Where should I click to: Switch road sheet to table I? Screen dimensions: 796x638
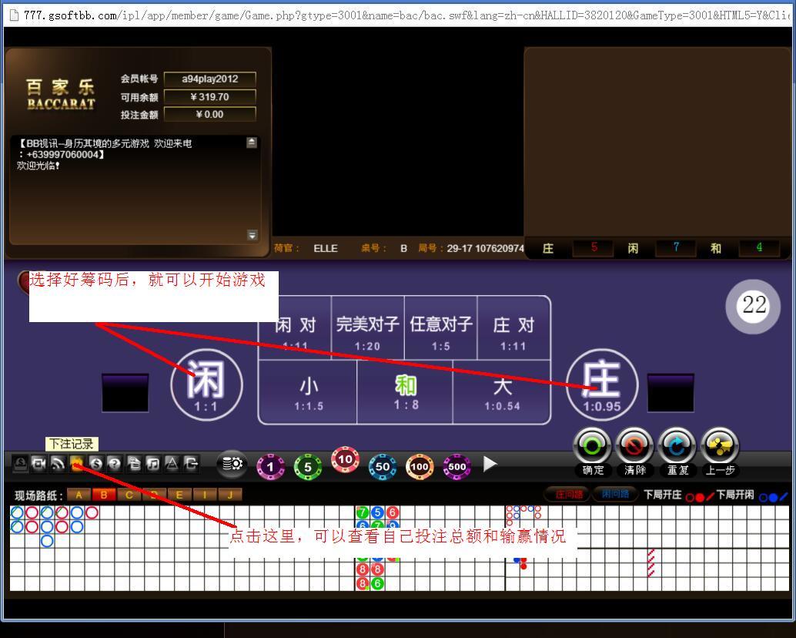tap(205, 495)
